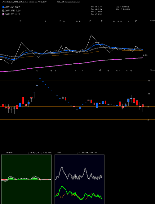Click the 'Pre H: 9.14' value
Viewport: 155px width, 204px height.
[x=96, y=9]
